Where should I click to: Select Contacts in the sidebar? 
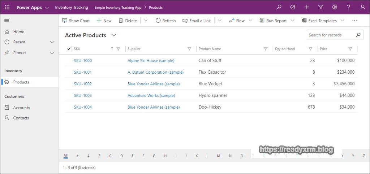pyautogui.click(x=21, y=118)
